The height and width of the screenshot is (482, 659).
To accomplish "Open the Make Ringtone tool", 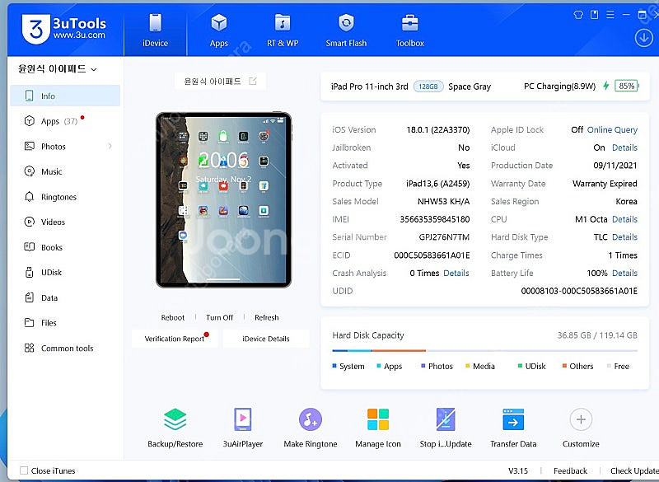I will click(311, 428).
